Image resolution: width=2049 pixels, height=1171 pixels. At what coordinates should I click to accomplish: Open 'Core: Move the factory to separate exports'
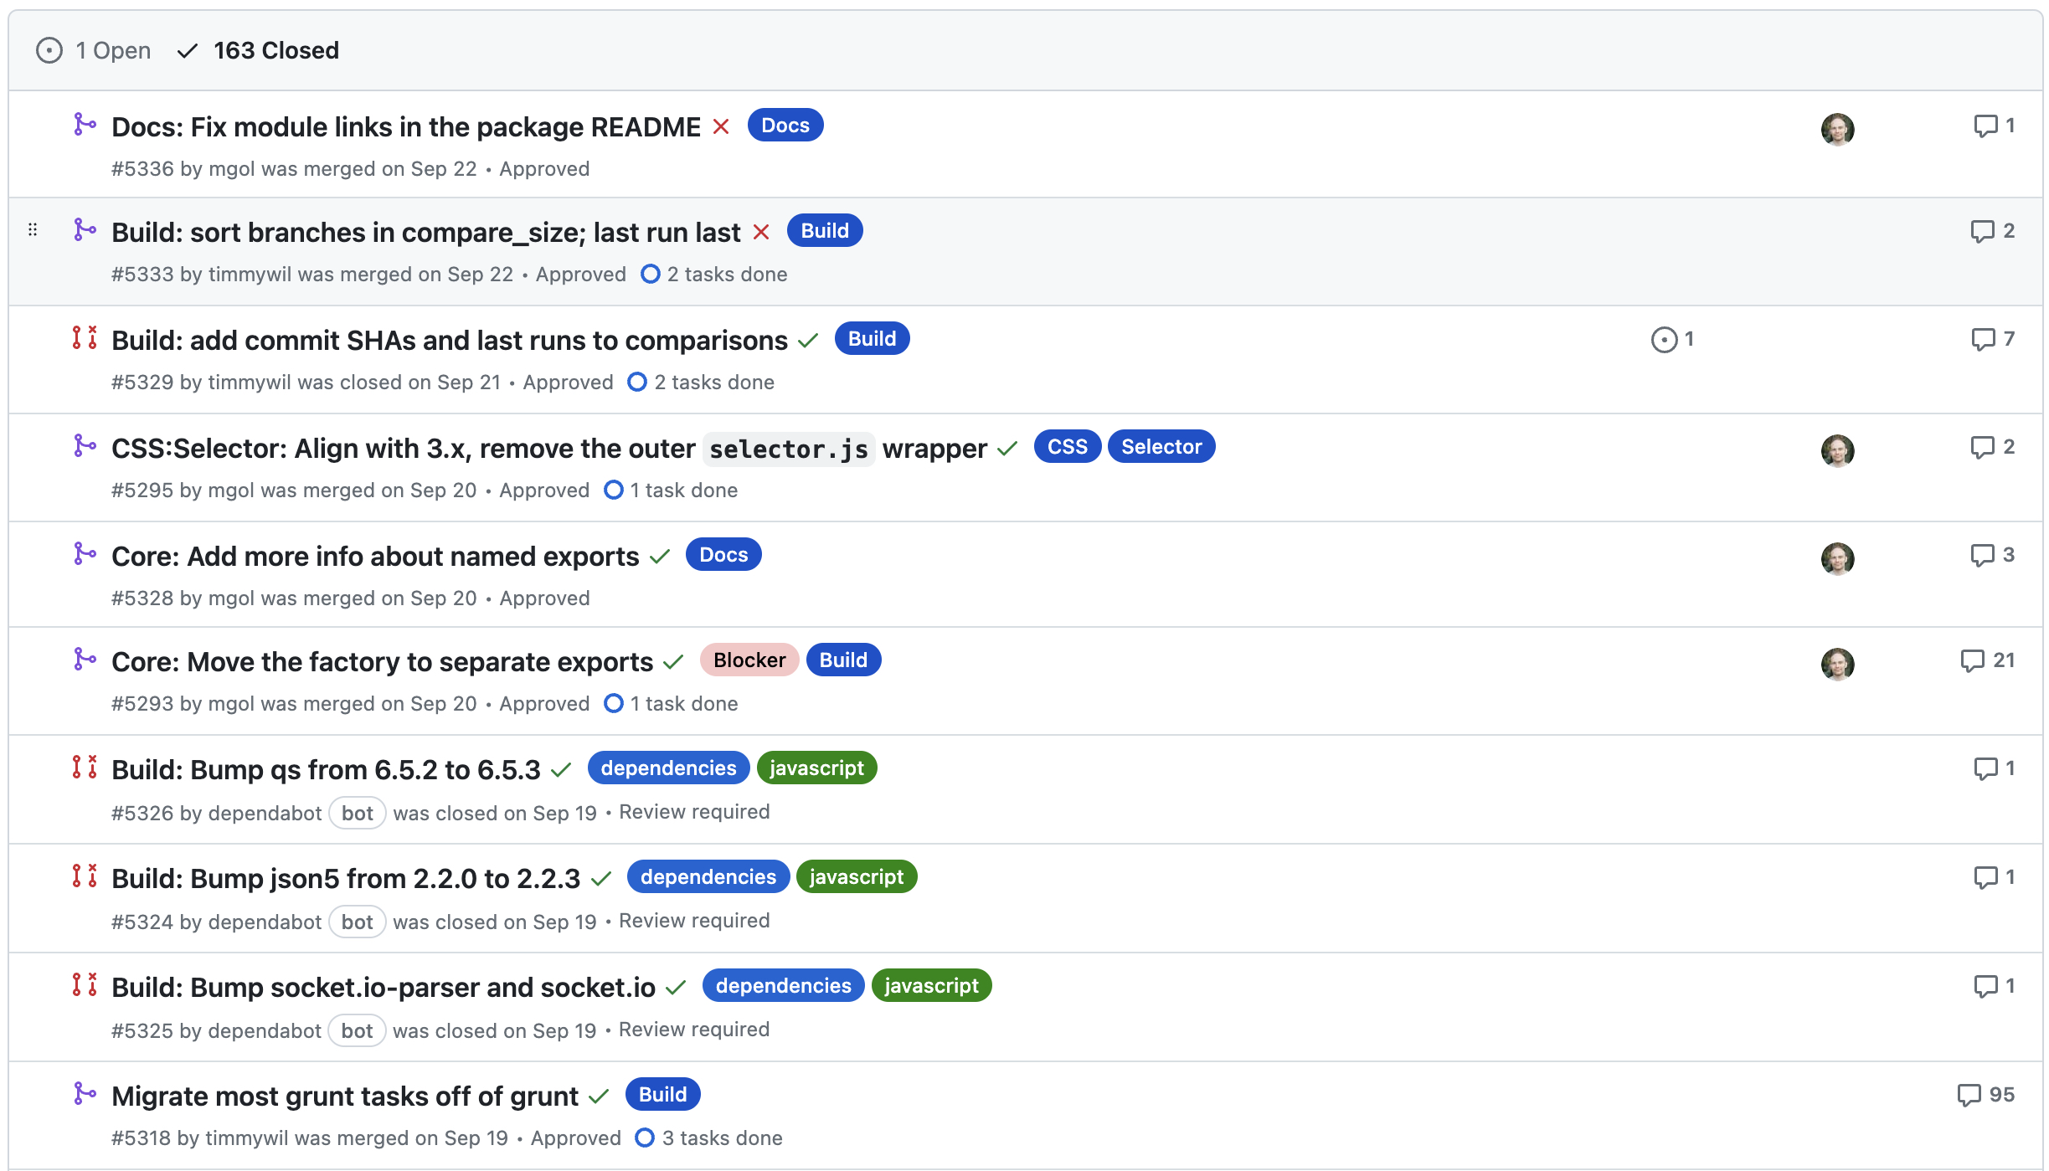382,662
